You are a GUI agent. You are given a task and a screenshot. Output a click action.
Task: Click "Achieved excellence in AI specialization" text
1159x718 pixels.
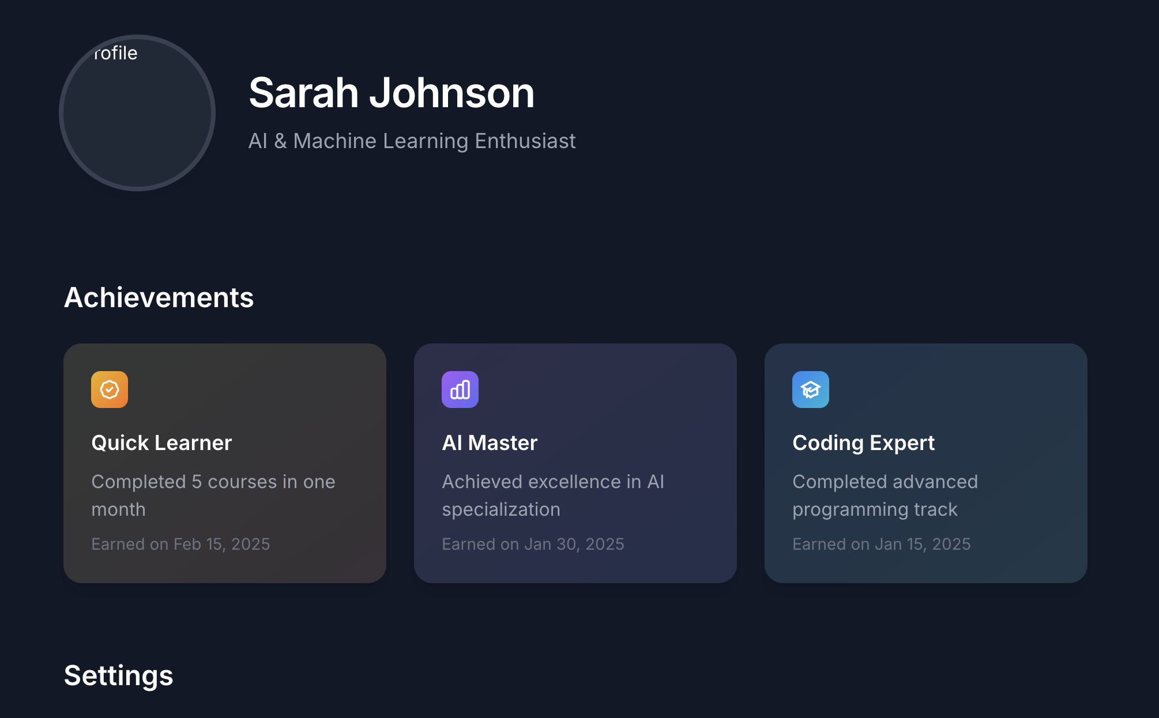[x=552, y=496]
